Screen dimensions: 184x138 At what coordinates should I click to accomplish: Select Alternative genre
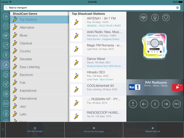pos(39,27)
